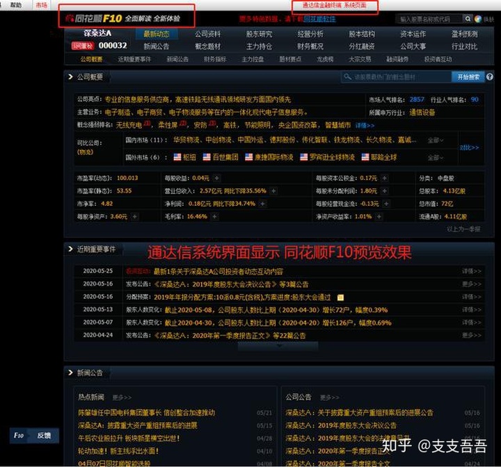Jump to 融资融券 sub-tab
Image resolution: width=501 pixels, height=467 pixels.
click(x=397, y=59)
